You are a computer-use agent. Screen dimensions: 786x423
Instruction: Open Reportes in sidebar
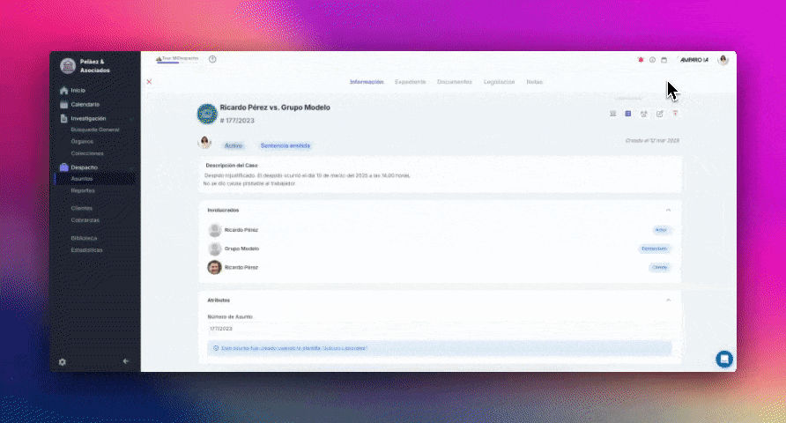coord(83,190)
